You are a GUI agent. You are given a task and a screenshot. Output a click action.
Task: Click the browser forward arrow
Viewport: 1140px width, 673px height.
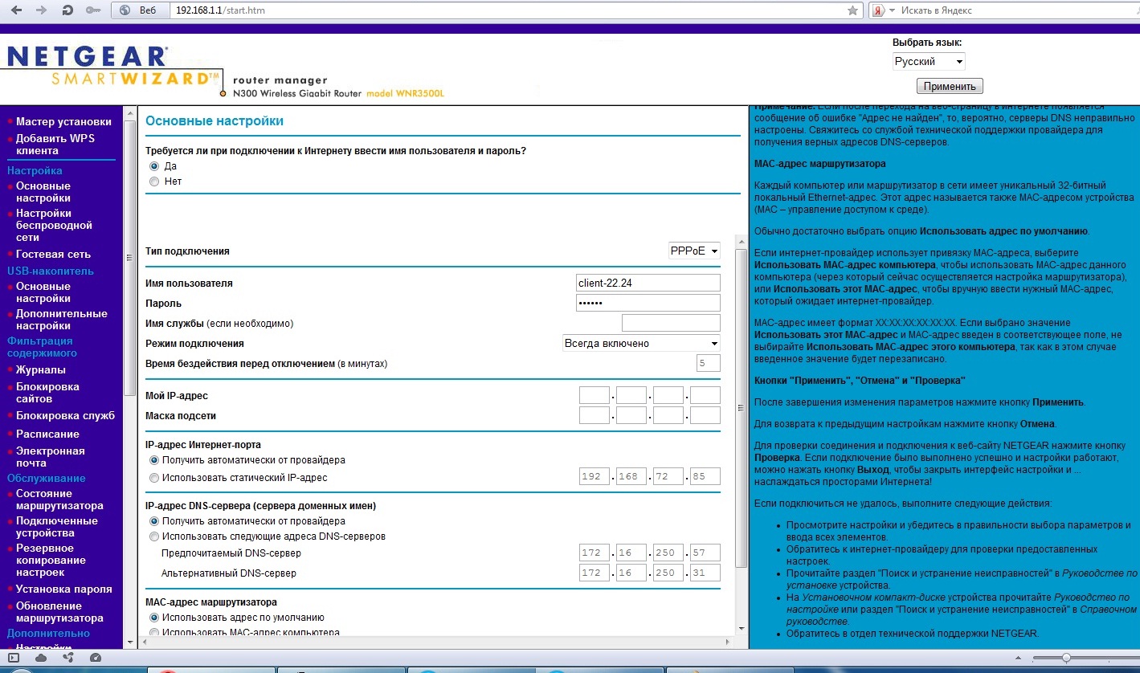pos(41,10)
